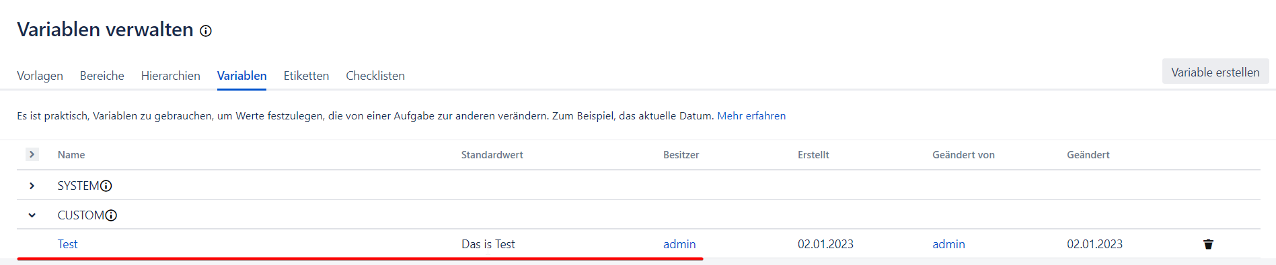This screenshot has height=265, width=1276.
Task: Switch to the Checklisten tab
Action: [375, 76]
